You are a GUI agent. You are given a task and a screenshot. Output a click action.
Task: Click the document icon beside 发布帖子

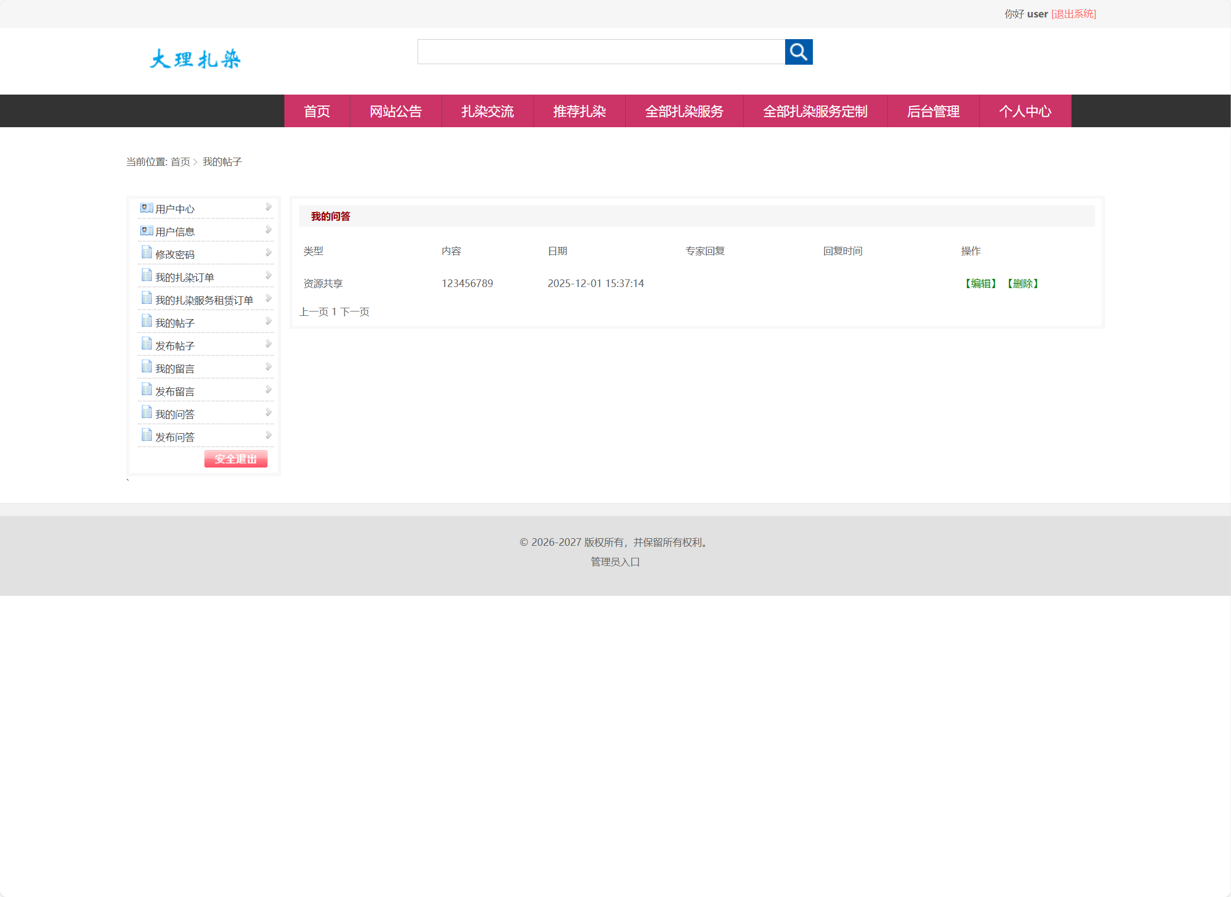coord(146,344)
